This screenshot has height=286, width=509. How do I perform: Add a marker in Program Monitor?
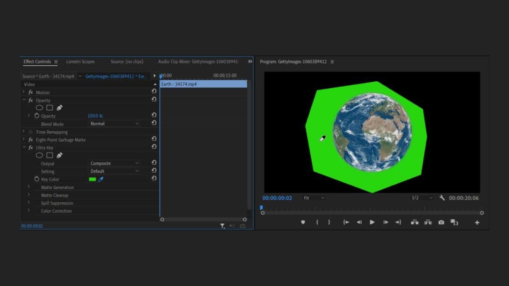click(303, 222)
